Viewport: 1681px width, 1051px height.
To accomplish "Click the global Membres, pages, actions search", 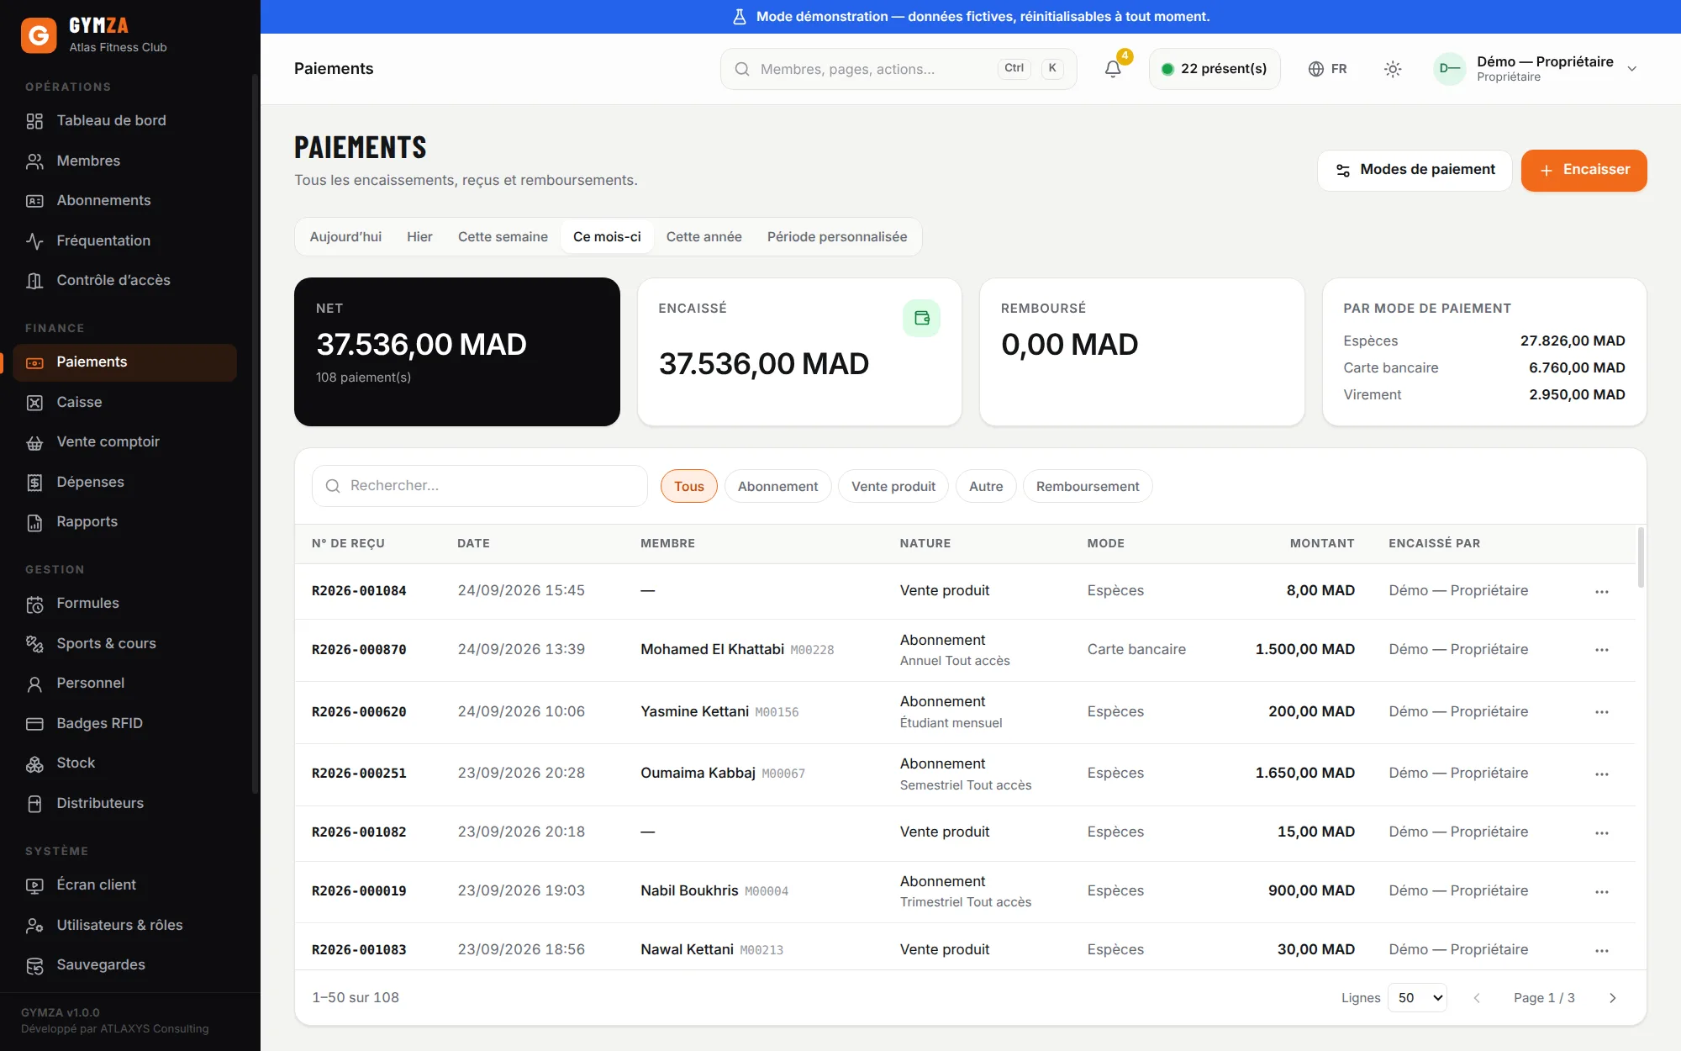I will click(x=898, y=69).
